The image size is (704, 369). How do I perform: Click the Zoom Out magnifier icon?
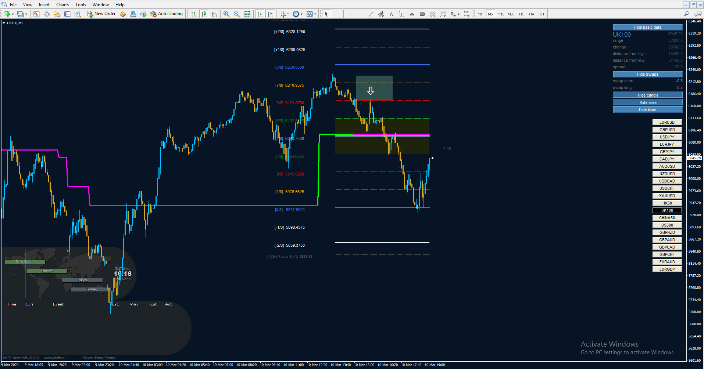[x=237, y=14]
